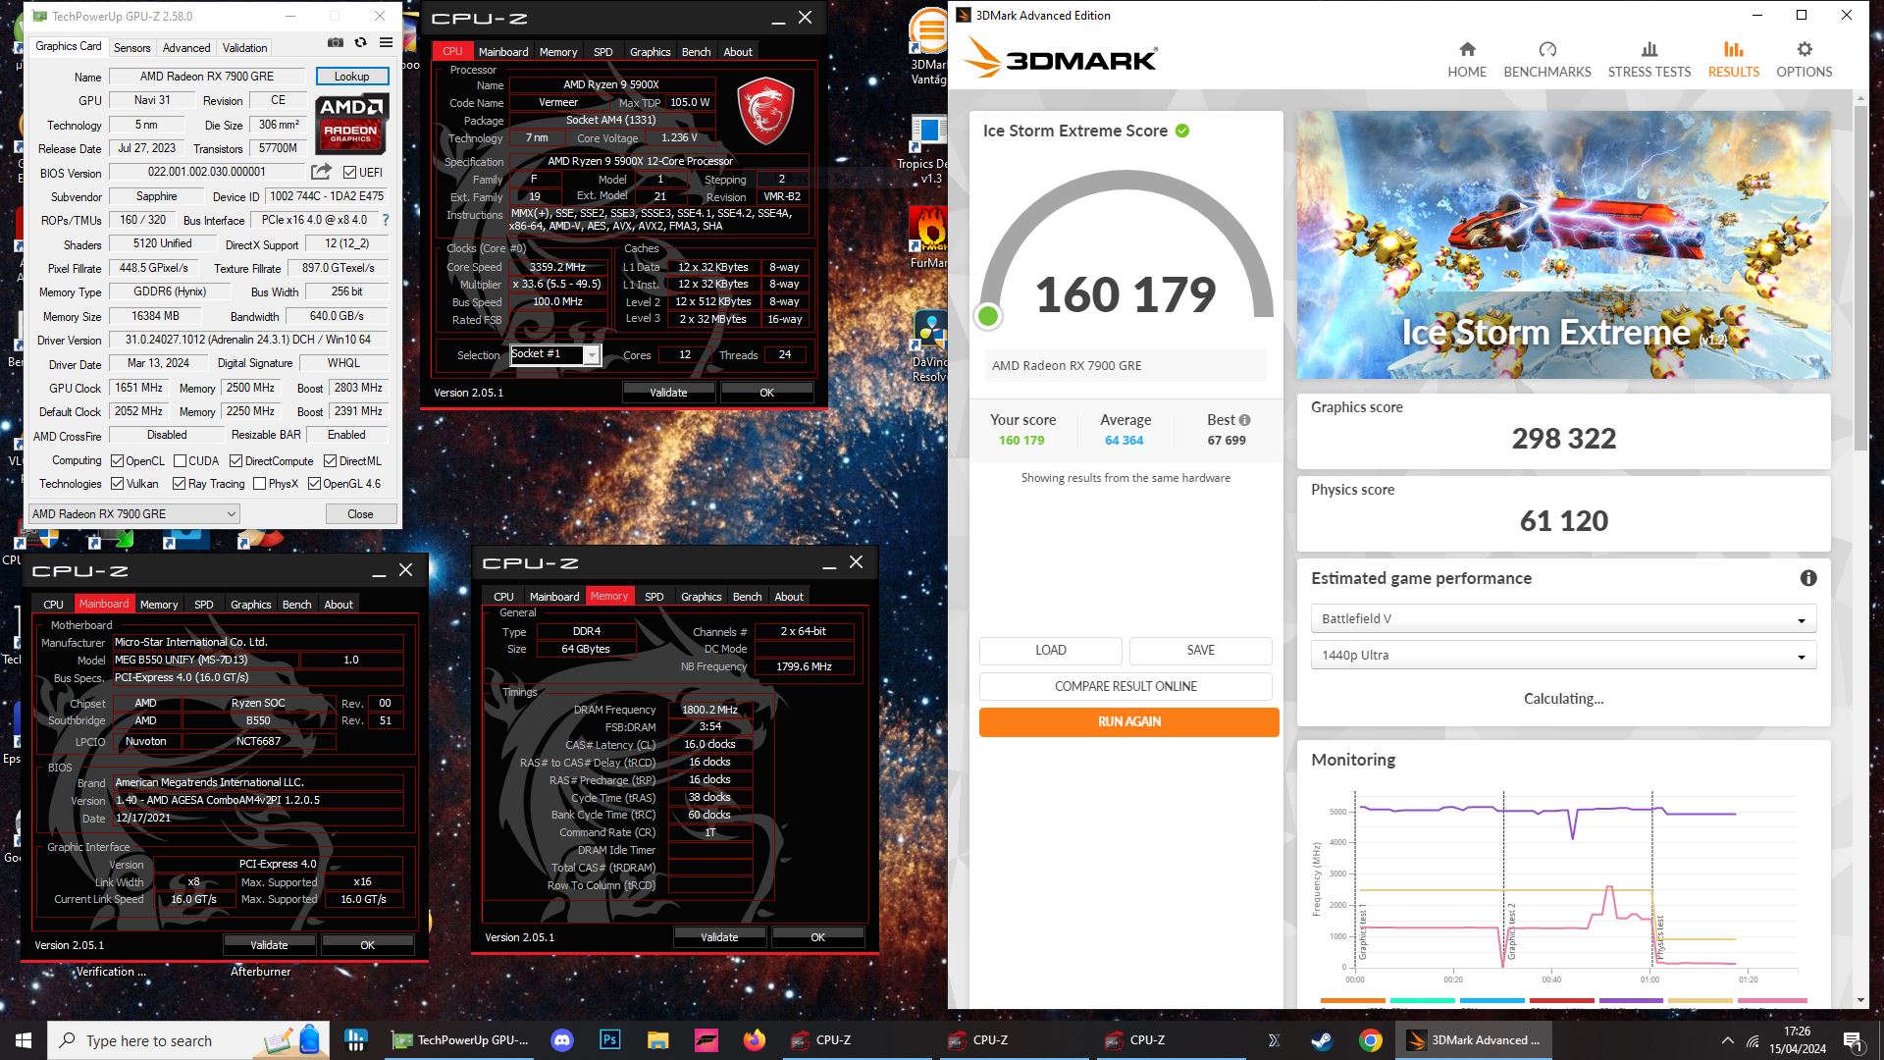1884x1060 pixels.
Task: Toggle the OpenGL 4.6 checkbox
Action: click(314, 484)
